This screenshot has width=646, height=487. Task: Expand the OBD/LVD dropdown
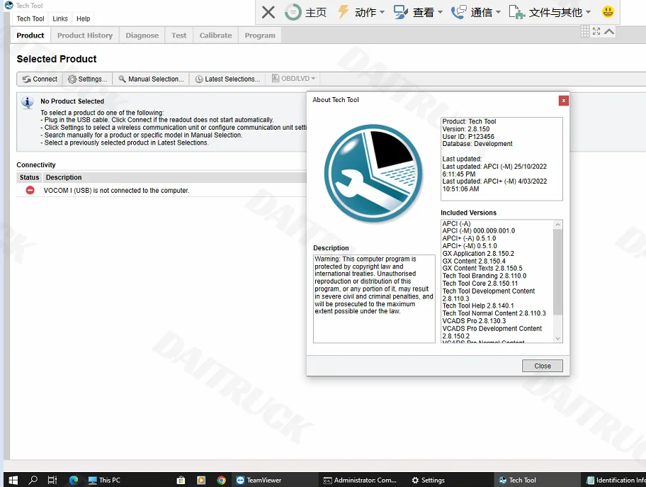click(294, 79)
